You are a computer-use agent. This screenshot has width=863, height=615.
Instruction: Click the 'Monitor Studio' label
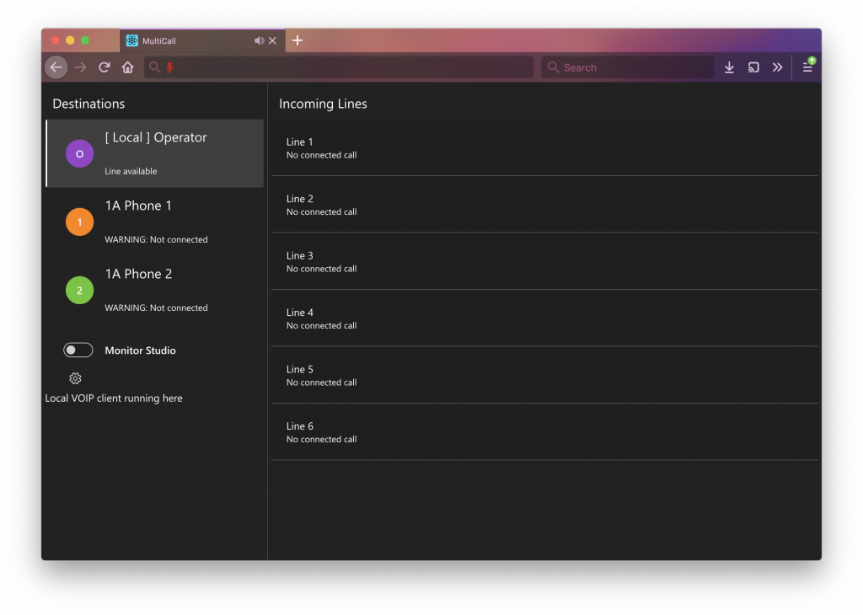point(141,350)
